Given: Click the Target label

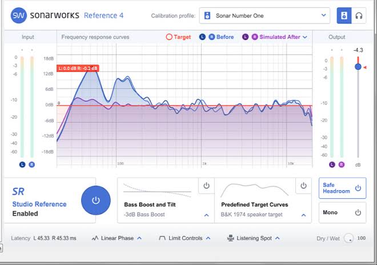Looking at the screenshot, I should [182, 37].
